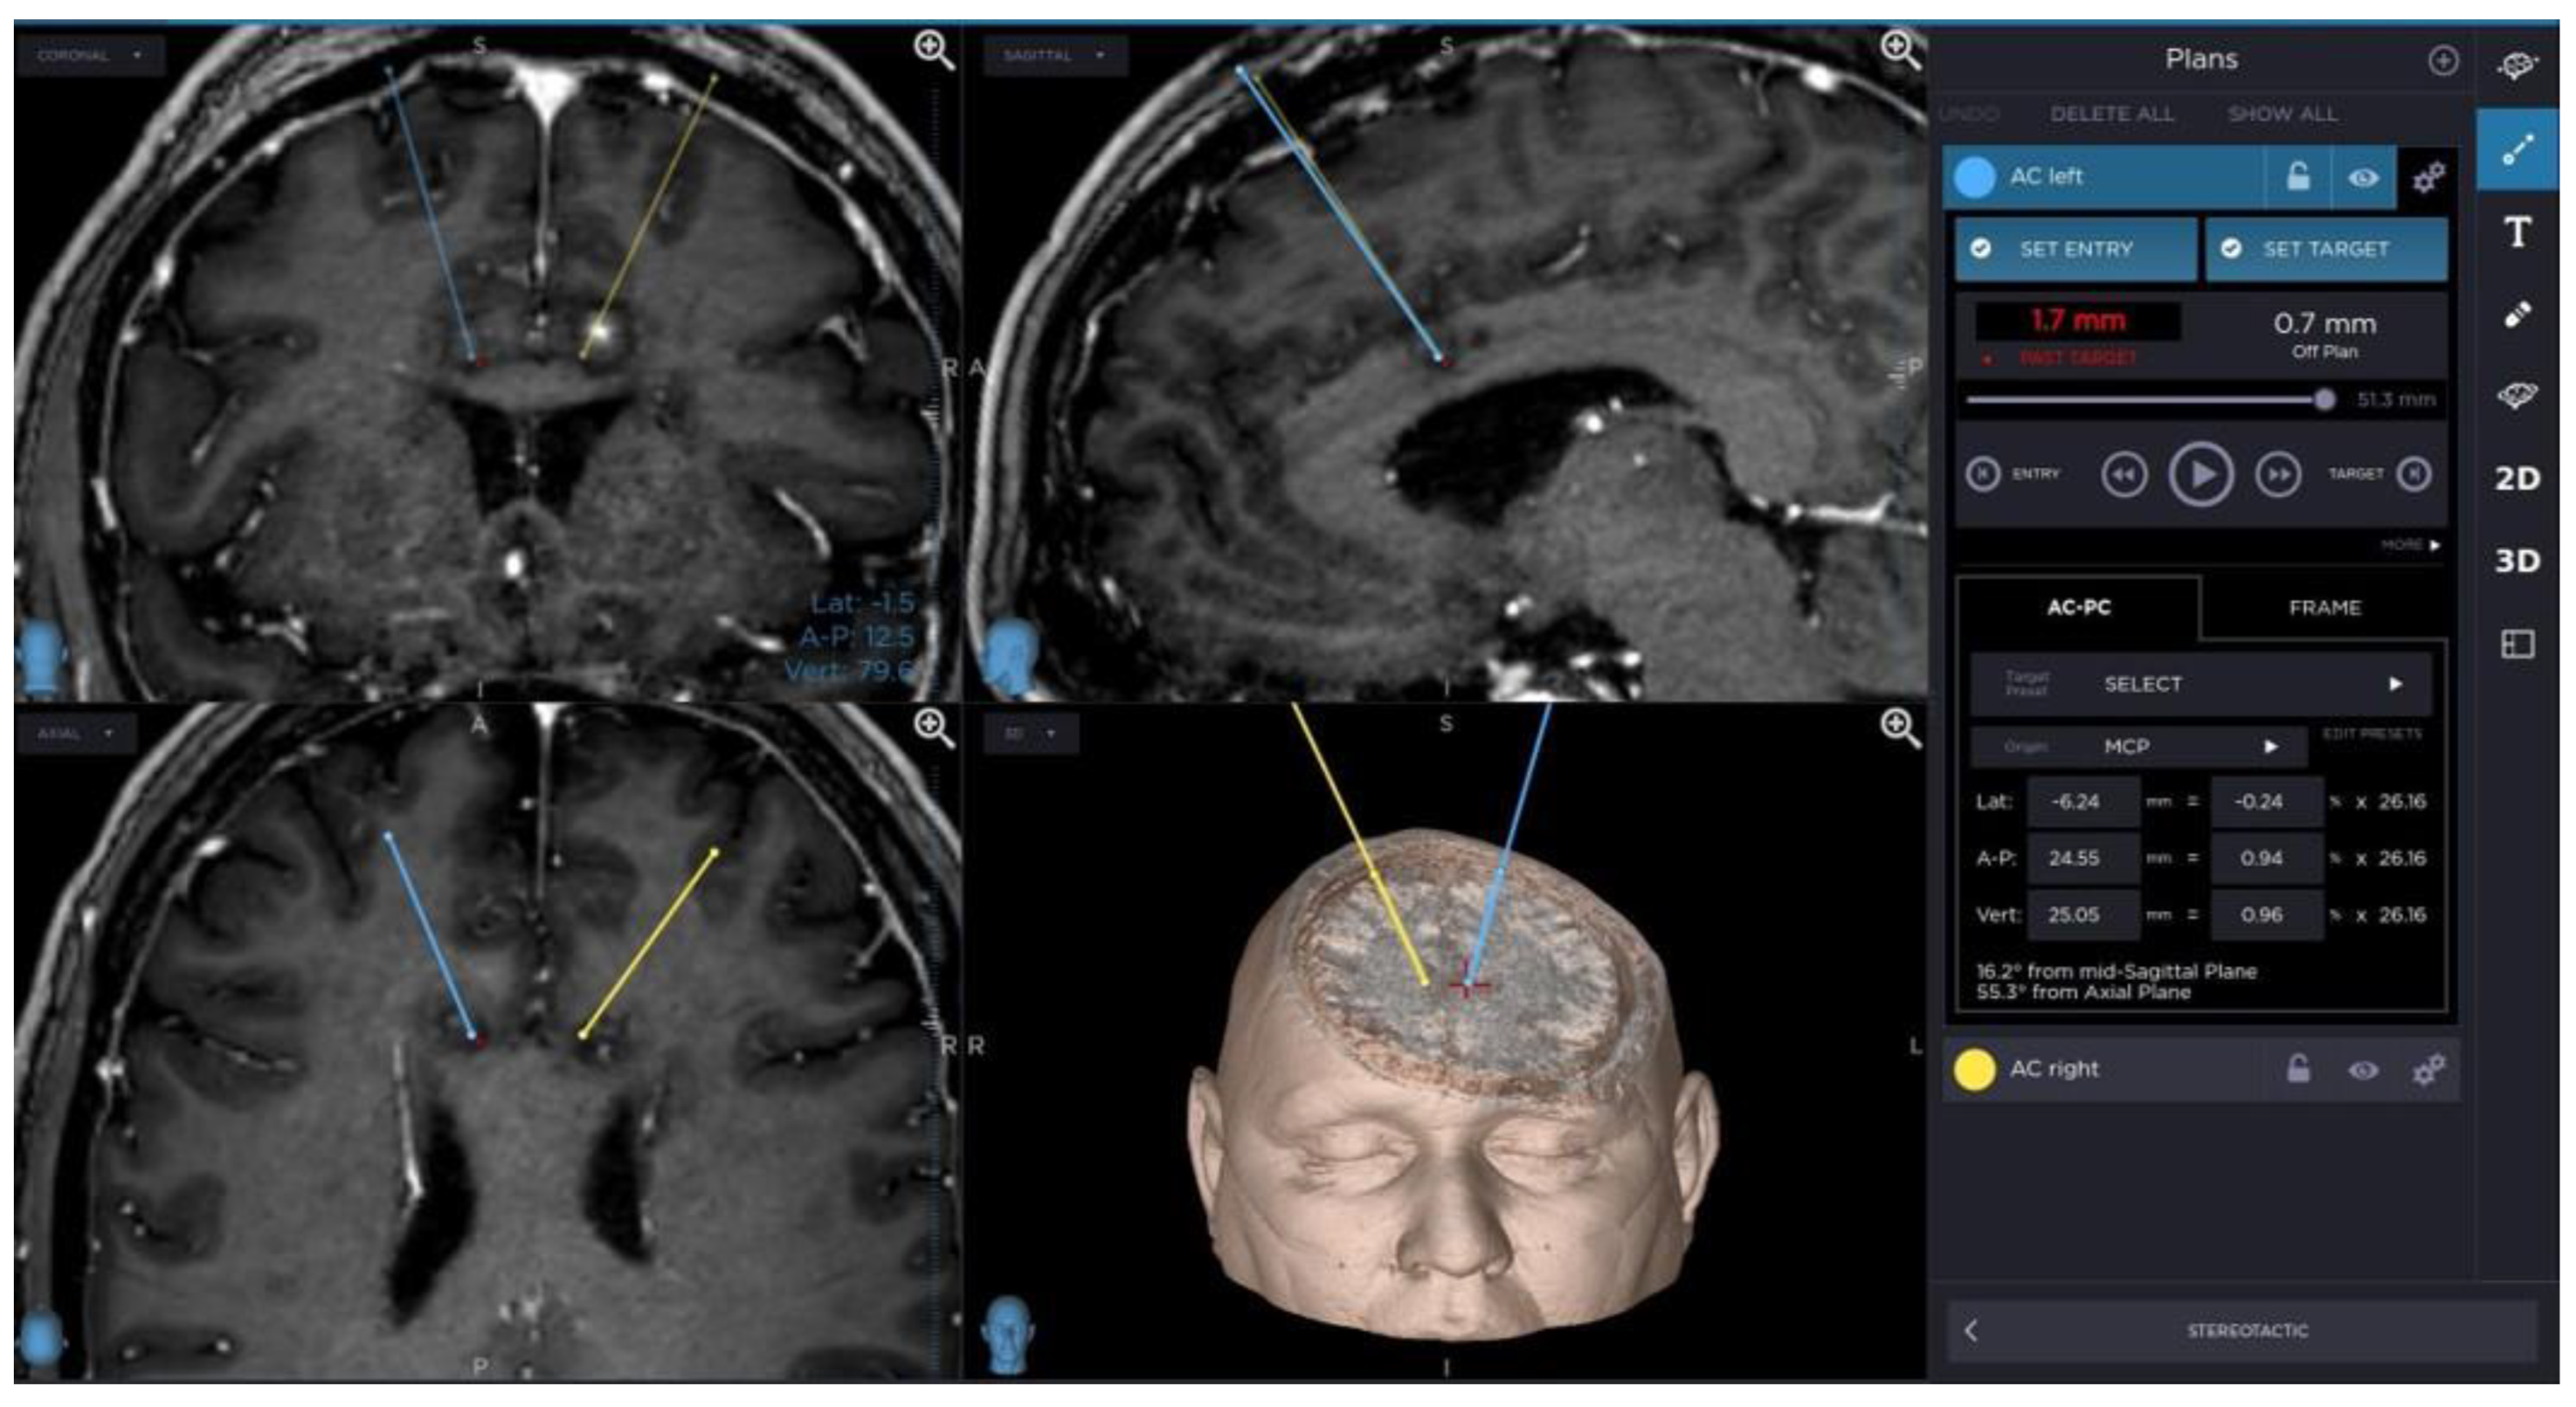This screenshot has width=2576, height=1407.
Task: Open the AXIAL view dropdown
Action: click(75, 734)
